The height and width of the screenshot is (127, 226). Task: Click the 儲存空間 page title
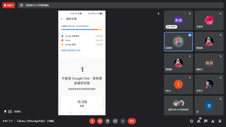tap(71, 19)
